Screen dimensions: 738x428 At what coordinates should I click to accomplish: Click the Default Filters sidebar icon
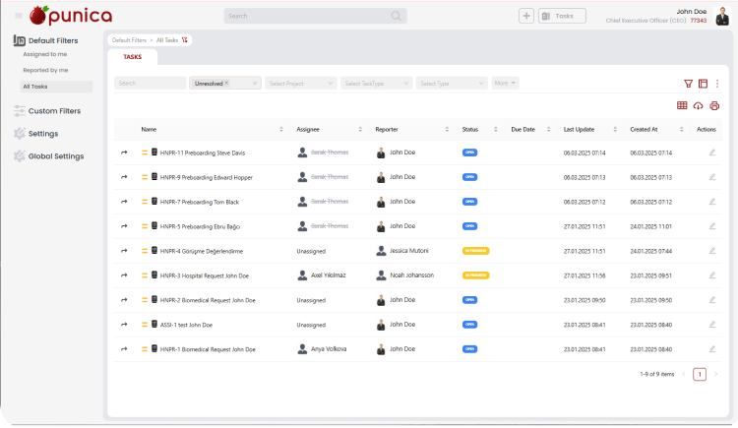coord(20,40)
